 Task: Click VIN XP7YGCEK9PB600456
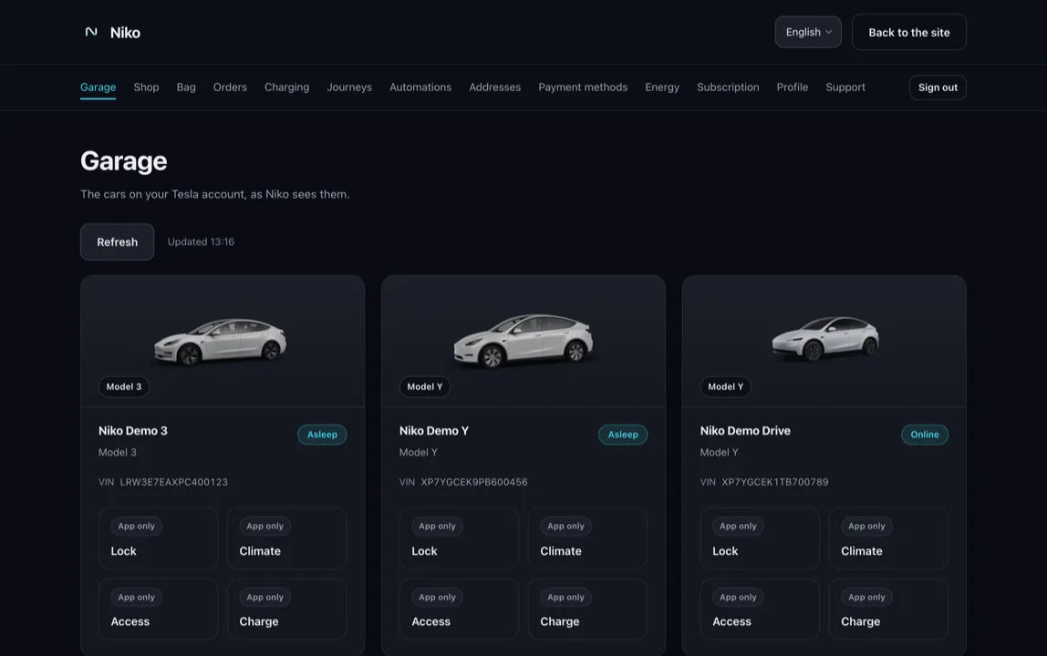click(463, 482)
